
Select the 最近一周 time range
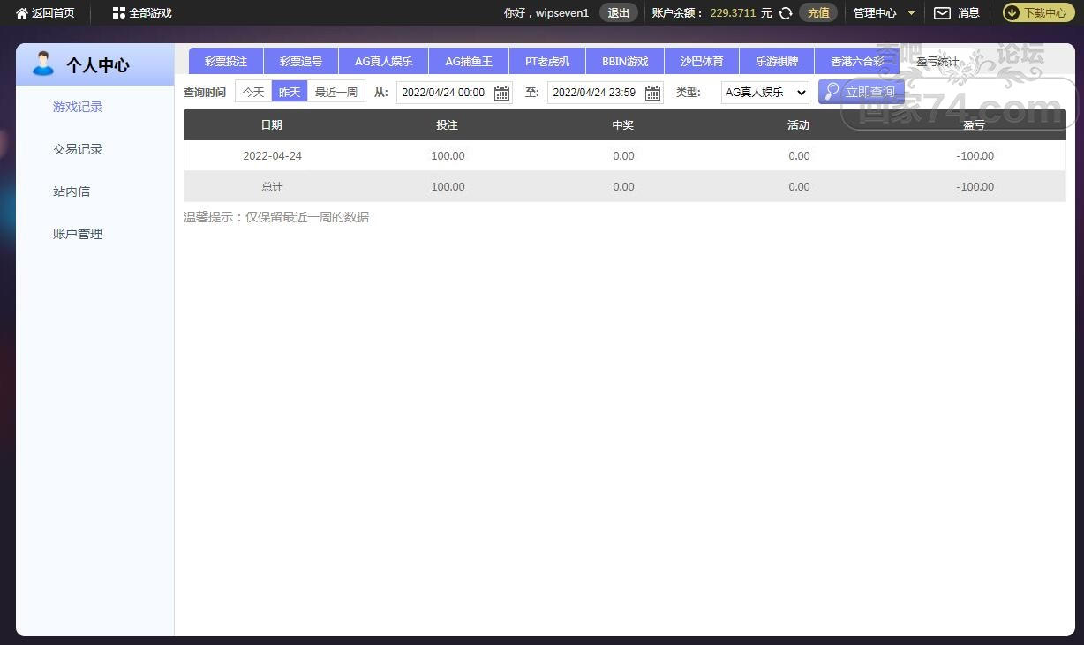click(336, 92)
